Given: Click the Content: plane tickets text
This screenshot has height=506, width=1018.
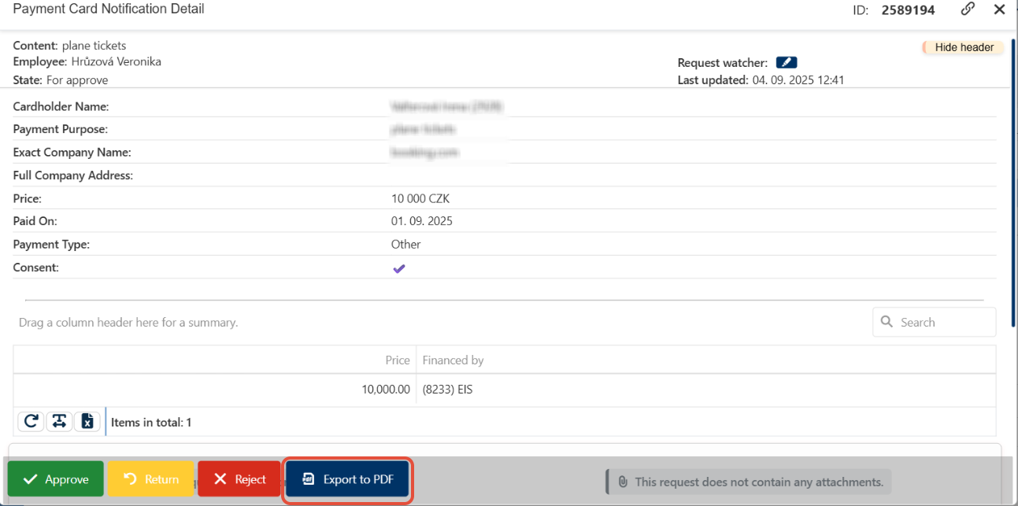Looking at the screenshot, I should tap(69, 46).
